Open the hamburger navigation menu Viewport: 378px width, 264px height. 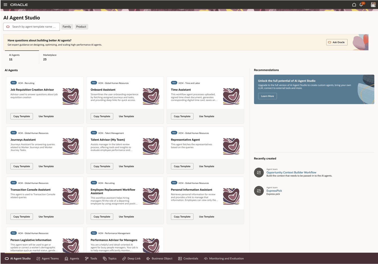coord(5,4)
